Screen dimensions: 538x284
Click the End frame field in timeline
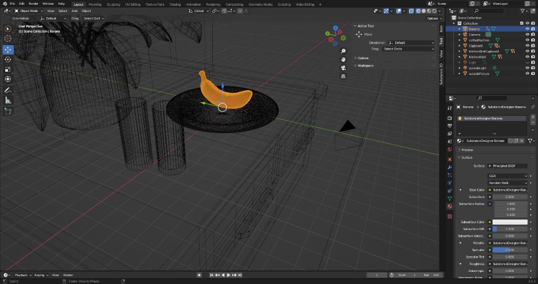point(432,275)
